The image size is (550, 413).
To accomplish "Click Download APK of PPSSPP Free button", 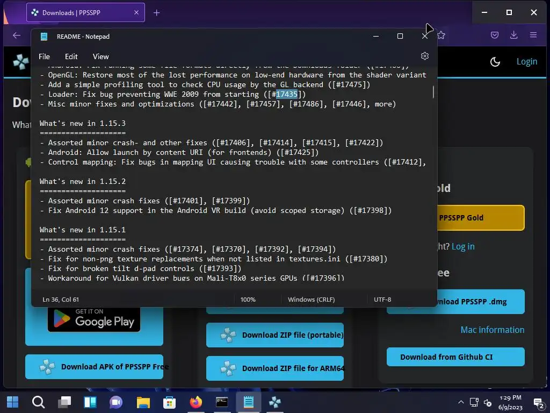I will 94,367.
